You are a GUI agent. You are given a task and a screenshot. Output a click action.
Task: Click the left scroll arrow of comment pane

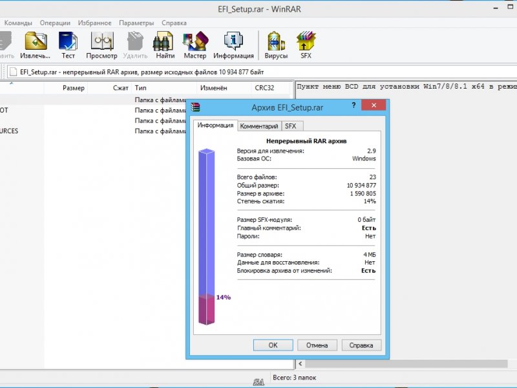click(300, 363)
